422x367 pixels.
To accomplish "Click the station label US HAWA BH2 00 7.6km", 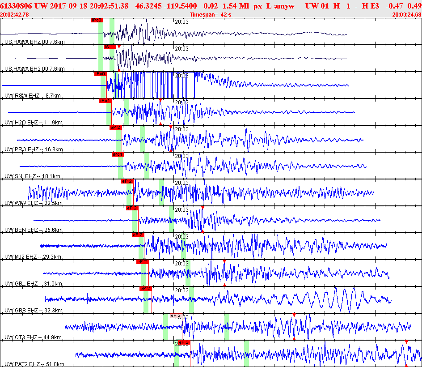I will (34, 69).
